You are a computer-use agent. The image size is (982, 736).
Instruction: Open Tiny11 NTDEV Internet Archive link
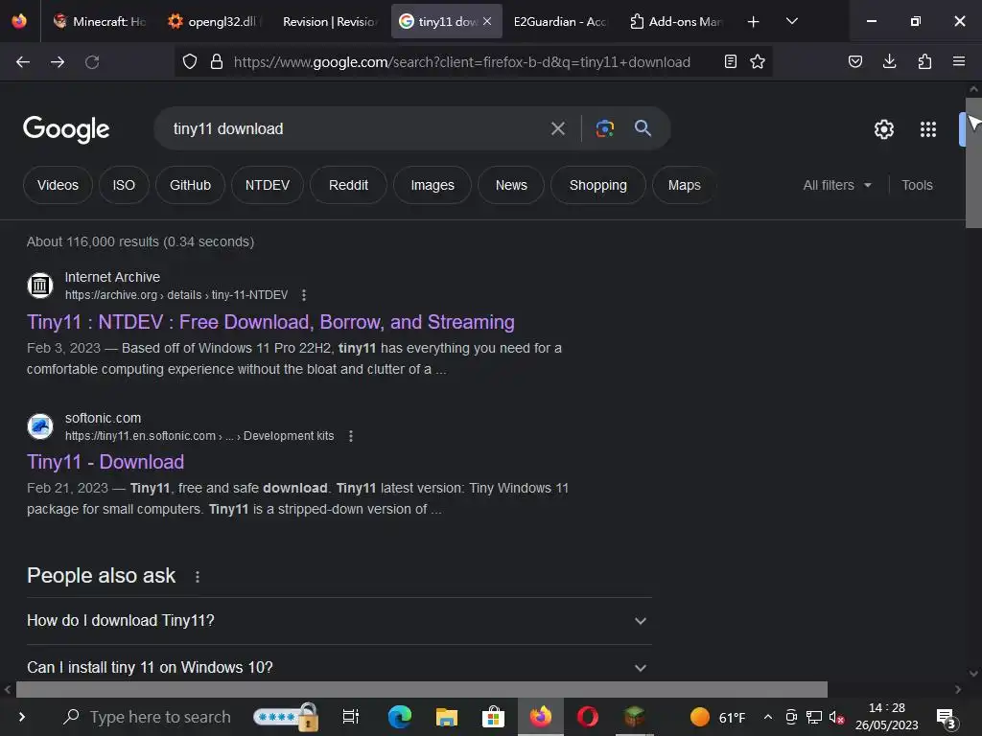[270, 322]
